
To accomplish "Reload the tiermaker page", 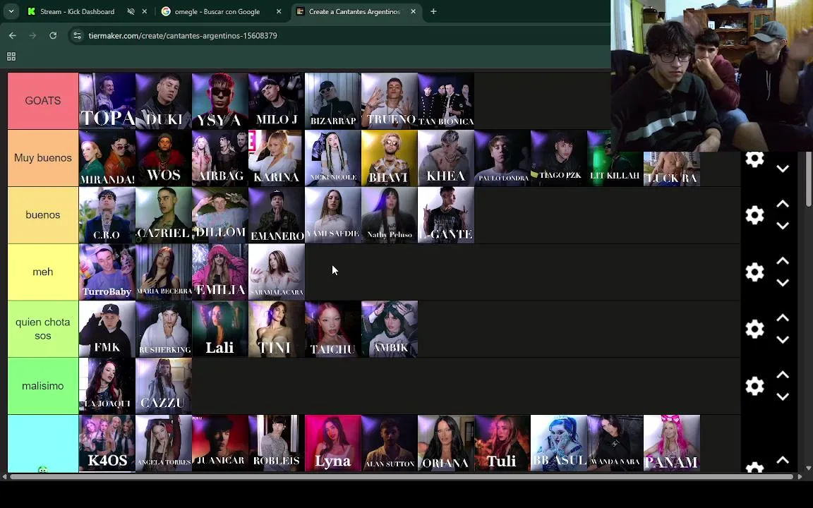I will (x=53, y=35).
